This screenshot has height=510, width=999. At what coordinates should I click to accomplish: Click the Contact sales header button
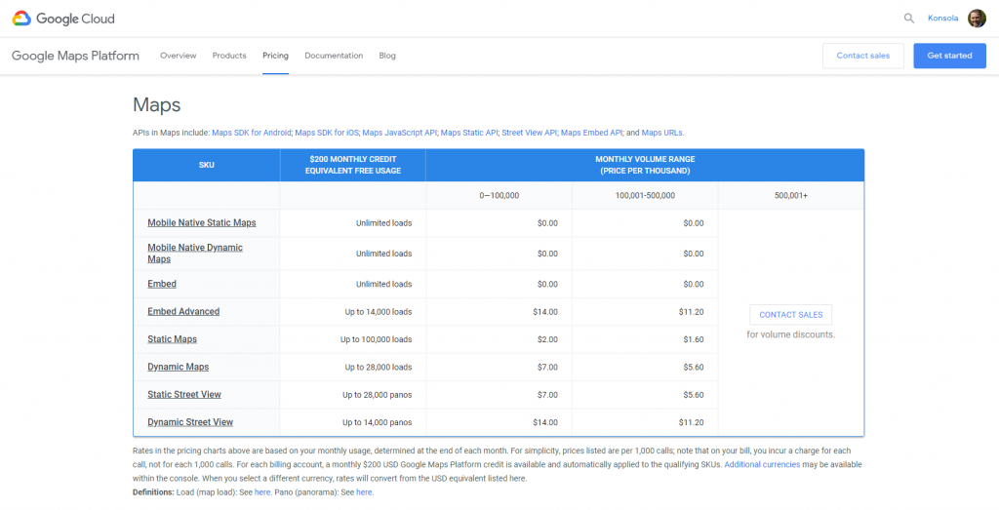click(x=863, y=56)
